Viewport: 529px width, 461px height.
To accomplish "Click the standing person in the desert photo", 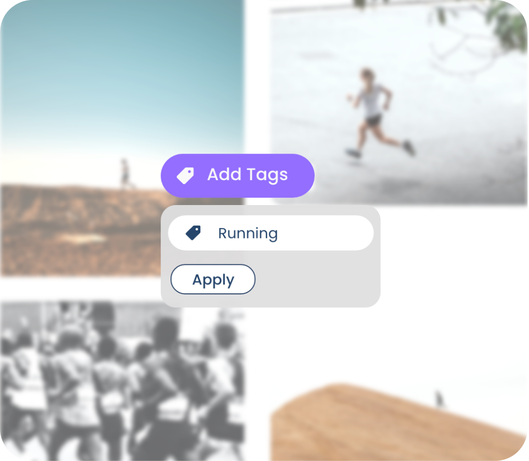I will (125, 173).
